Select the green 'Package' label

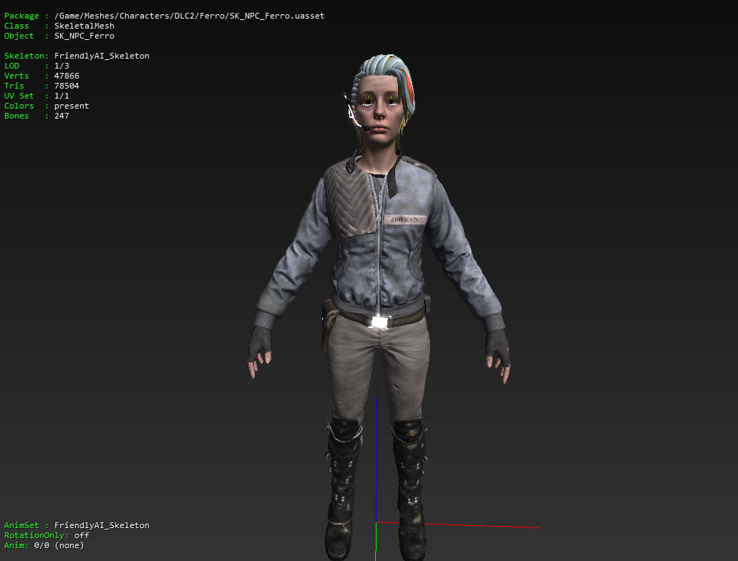pyautogui.click(x=21, y=16)
